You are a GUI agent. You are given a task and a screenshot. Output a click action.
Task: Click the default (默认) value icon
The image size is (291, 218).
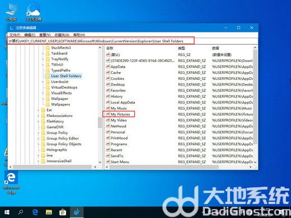[x=108, y=54]
